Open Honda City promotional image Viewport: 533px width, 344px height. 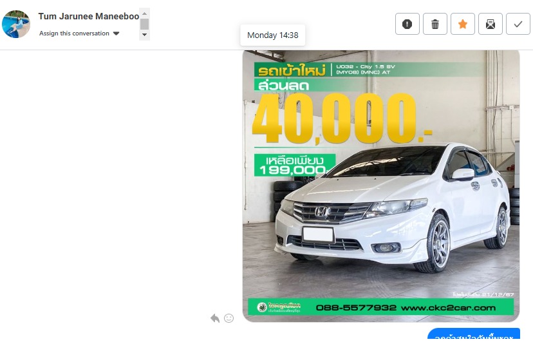(380, 186)
